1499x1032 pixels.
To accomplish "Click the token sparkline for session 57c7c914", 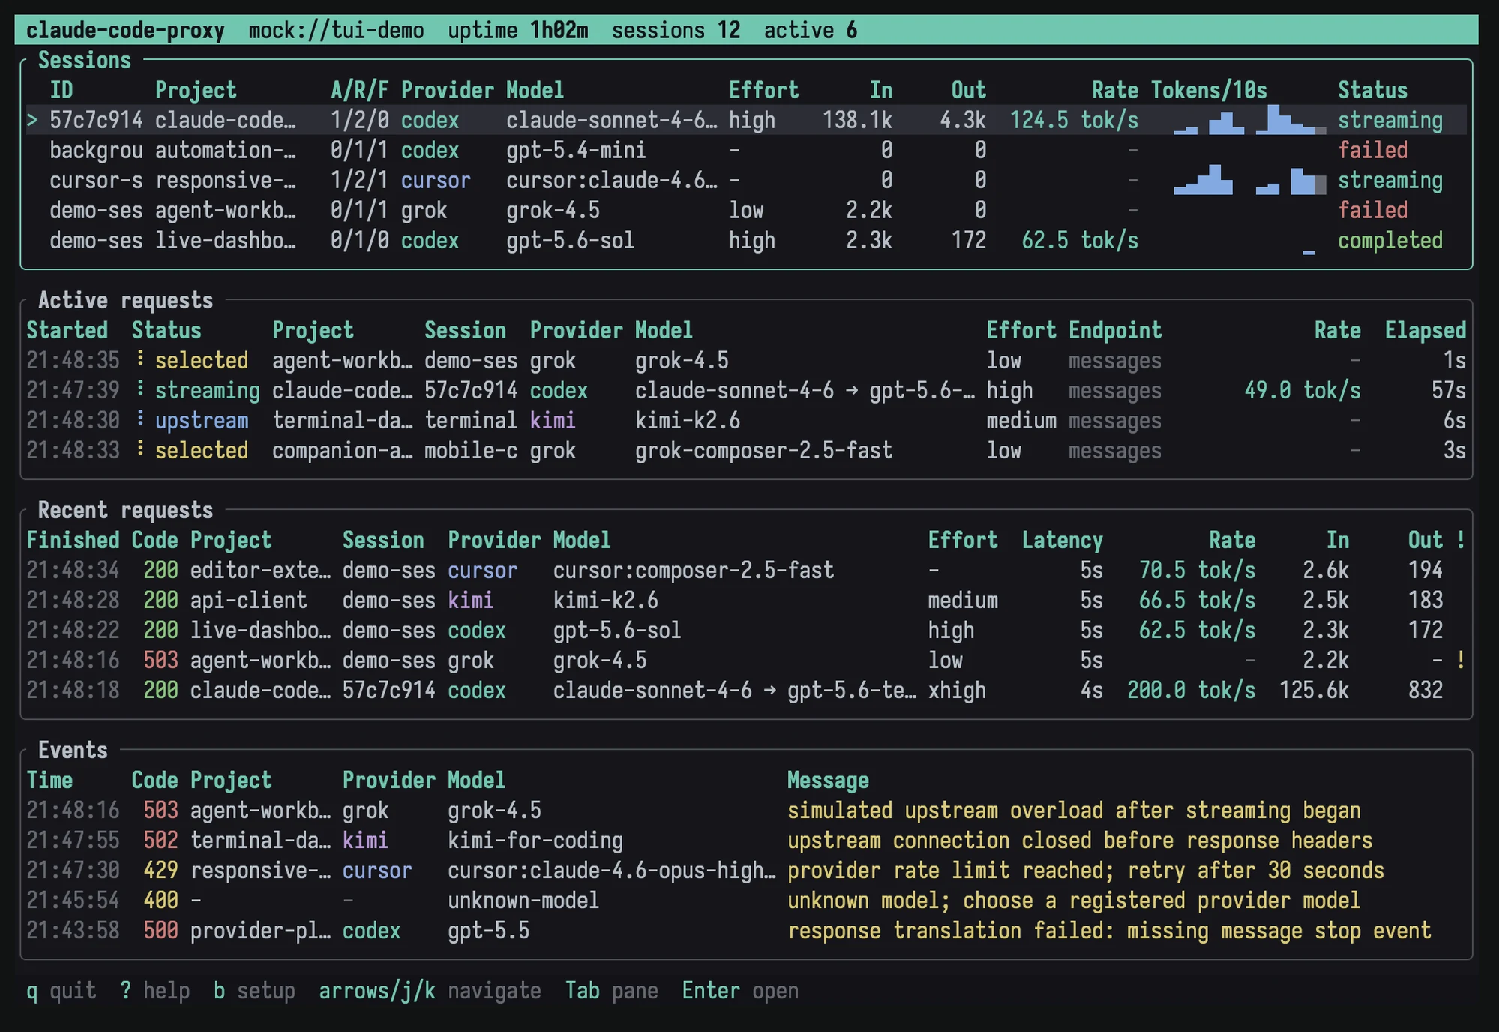I will [x=1249, y=120].
